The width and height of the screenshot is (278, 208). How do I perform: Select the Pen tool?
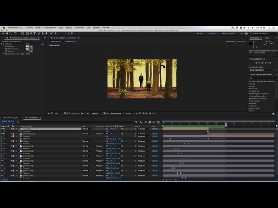(31, 33)
